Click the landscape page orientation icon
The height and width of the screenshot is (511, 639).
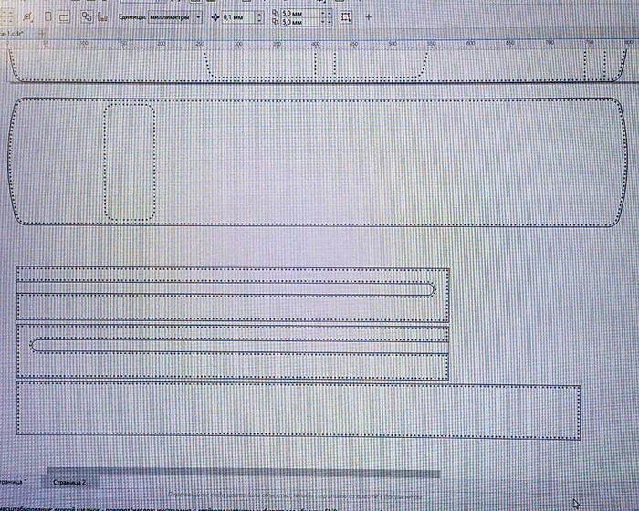coord(64,17)
